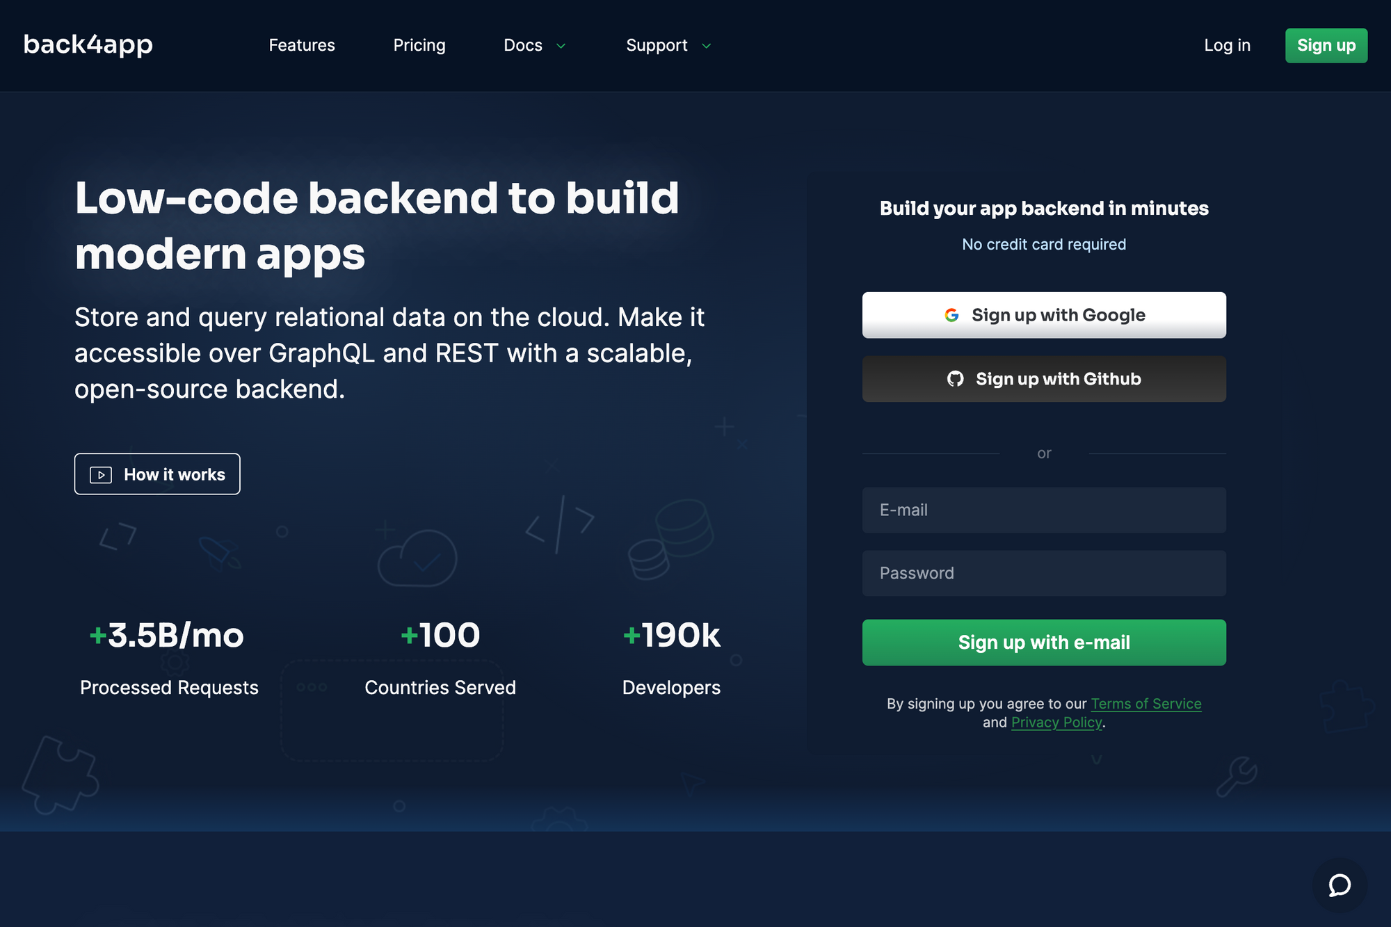Click the play icon in How it works
The width and height of the screenshot is (1391, 927).
pos(101,475)
